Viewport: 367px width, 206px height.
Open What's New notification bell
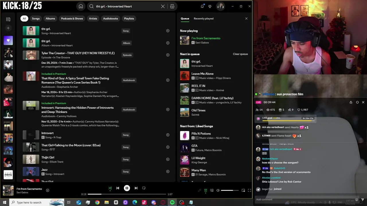(x=202, y=6)
